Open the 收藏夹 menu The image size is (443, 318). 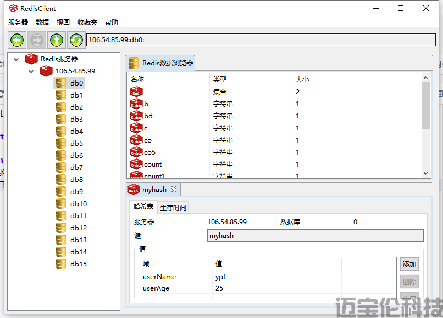[87, 22]
